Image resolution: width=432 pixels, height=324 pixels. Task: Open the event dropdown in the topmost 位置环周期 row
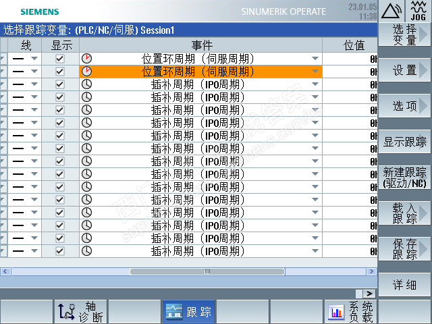[x=315, y=59]
